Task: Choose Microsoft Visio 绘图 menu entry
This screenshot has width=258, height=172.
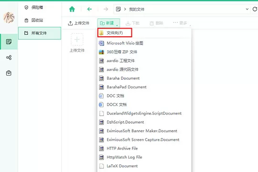Action: tap(144, 43)
